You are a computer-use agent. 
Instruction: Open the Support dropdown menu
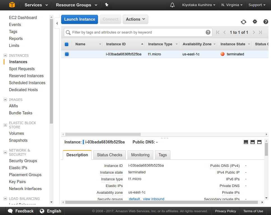click(x=257, y=5)
